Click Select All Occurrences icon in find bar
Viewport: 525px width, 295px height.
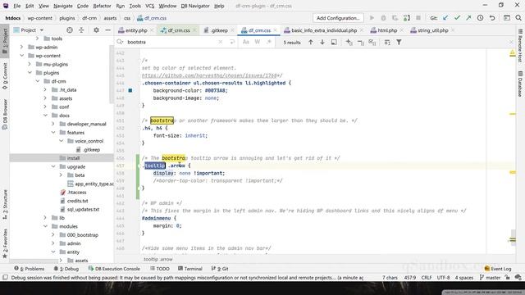click(372, 42)
